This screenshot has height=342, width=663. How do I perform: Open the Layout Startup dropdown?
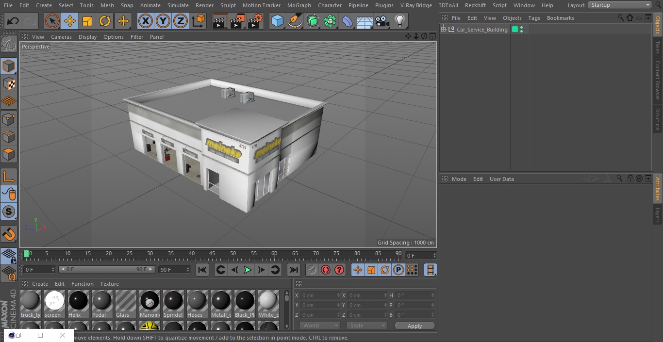click(620, 5)
